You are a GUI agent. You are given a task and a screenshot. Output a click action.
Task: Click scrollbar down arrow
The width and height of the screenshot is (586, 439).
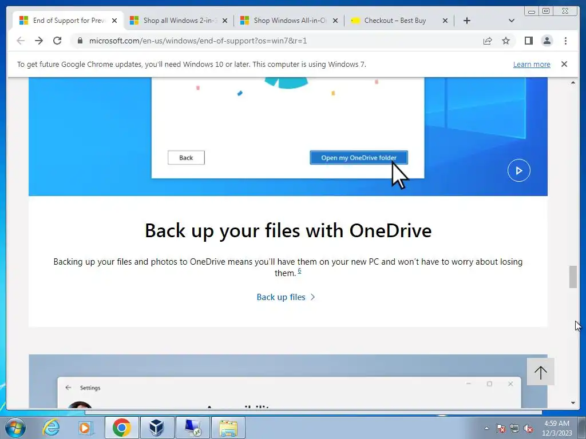pyautogui.click(x=573, y=403)
